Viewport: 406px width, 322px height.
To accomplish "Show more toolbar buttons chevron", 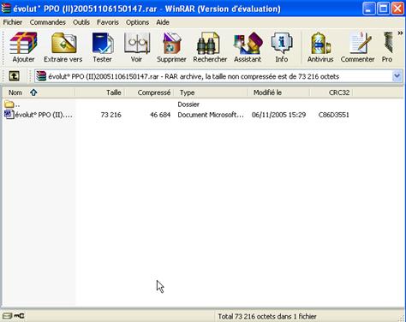I will (400, 33).
